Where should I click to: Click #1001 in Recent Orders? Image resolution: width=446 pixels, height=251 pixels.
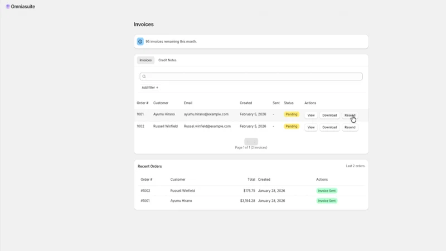click(145, 201)
